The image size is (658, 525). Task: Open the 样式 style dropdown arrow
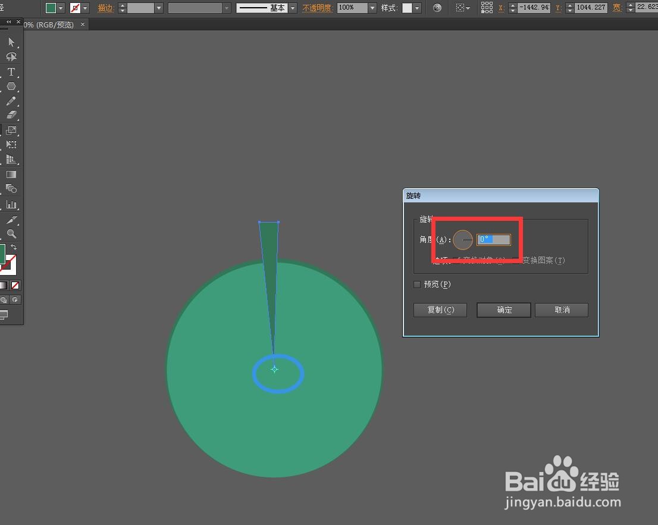coord(417,8)
